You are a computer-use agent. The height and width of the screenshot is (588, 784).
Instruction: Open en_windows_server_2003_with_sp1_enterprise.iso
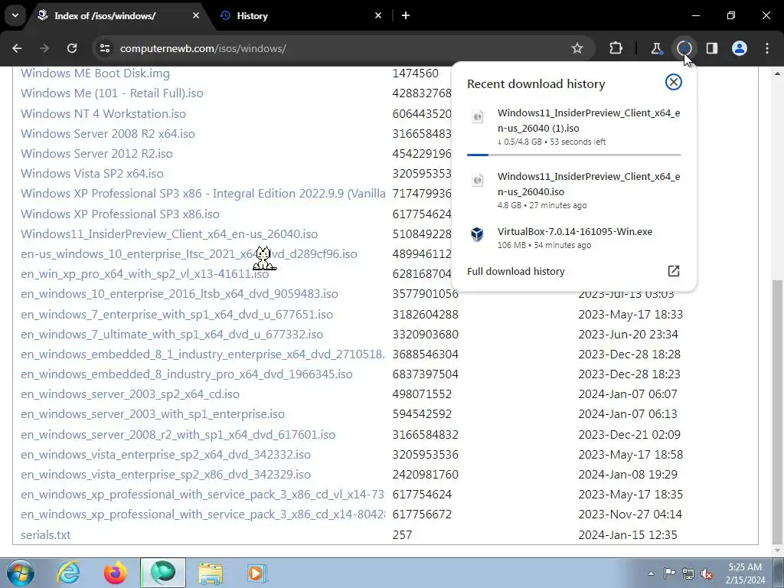(x=152, y=414)
